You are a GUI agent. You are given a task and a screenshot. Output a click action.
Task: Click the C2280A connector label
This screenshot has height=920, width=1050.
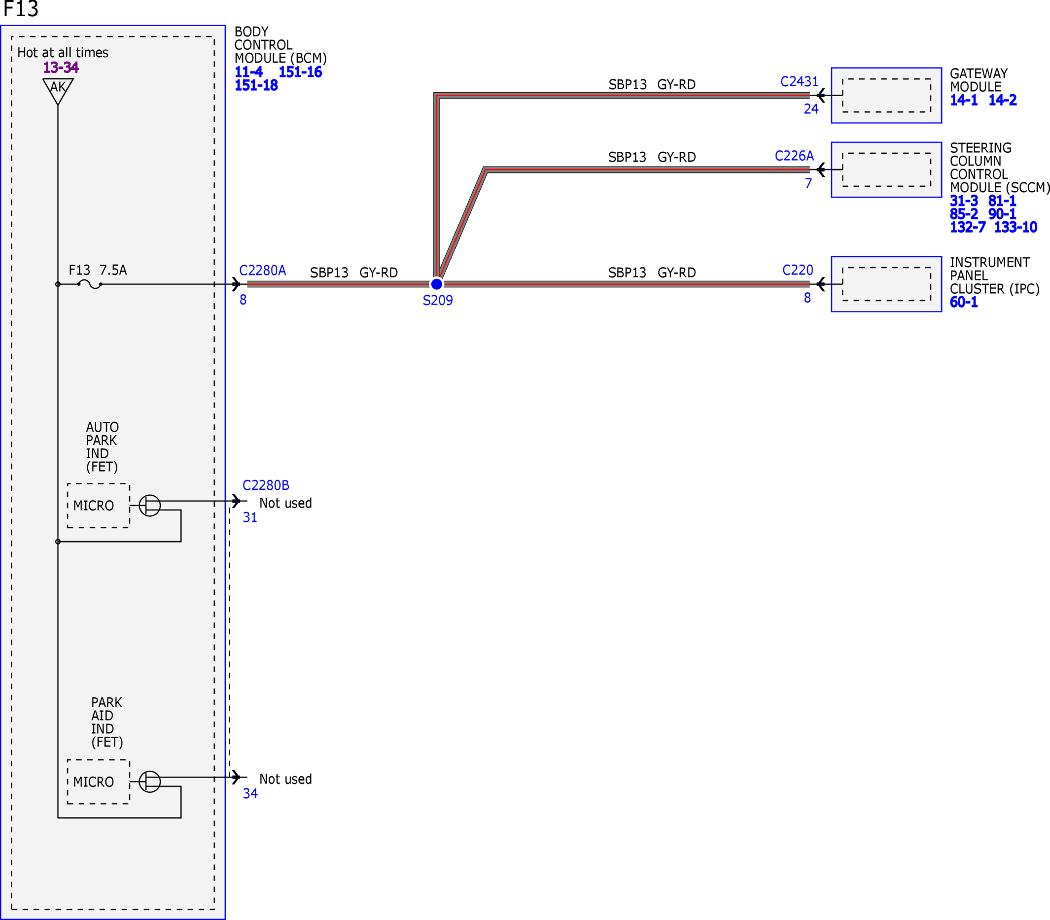262,271
